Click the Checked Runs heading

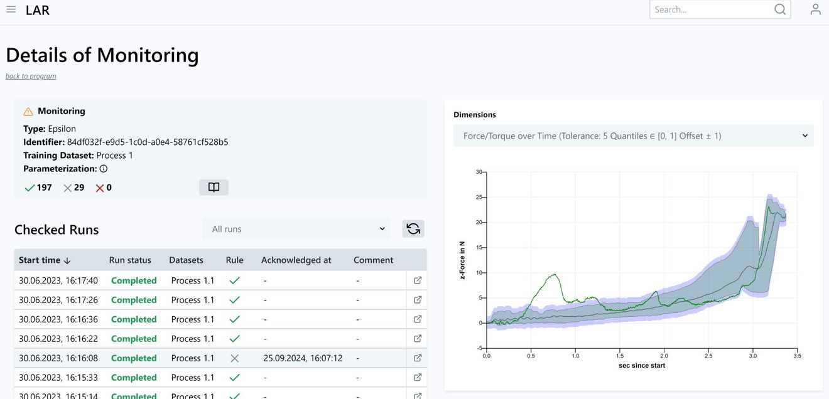[x=57, y=230]
